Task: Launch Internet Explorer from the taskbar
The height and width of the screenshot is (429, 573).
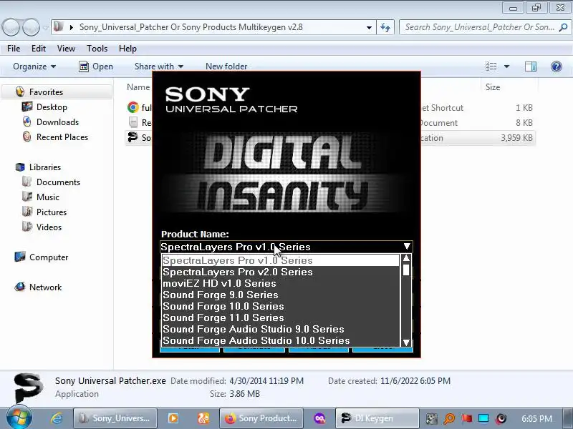Action: (x=57, y=418)
